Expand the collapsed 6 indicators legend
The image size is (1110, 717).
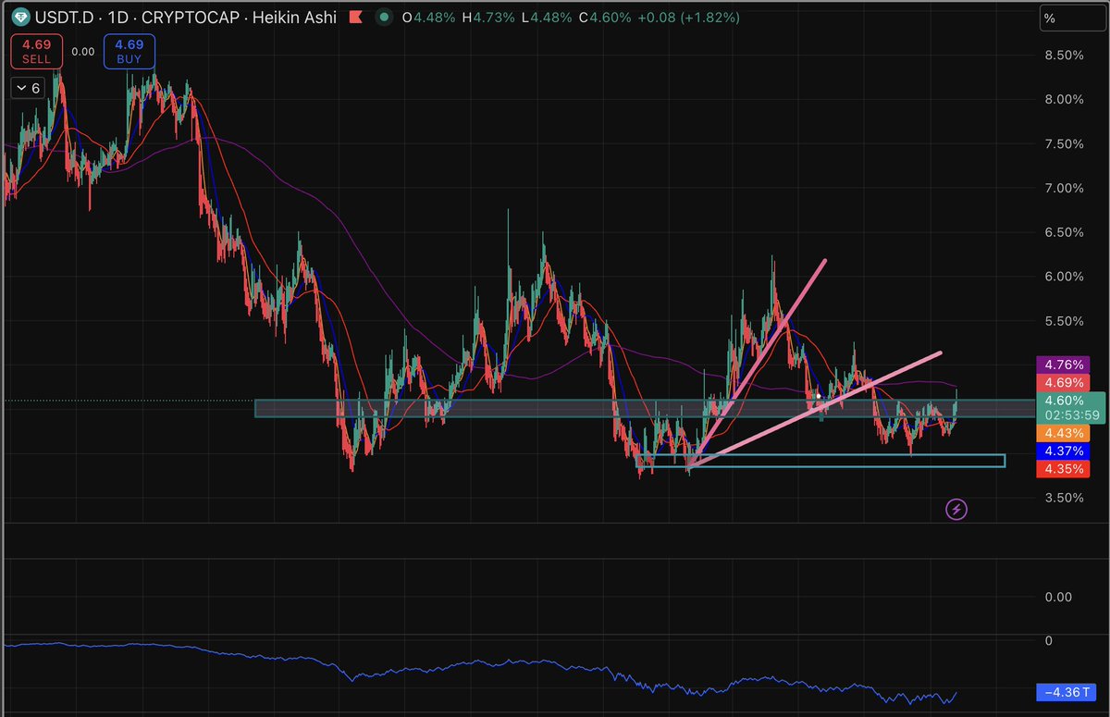click(x=29, y=88)
